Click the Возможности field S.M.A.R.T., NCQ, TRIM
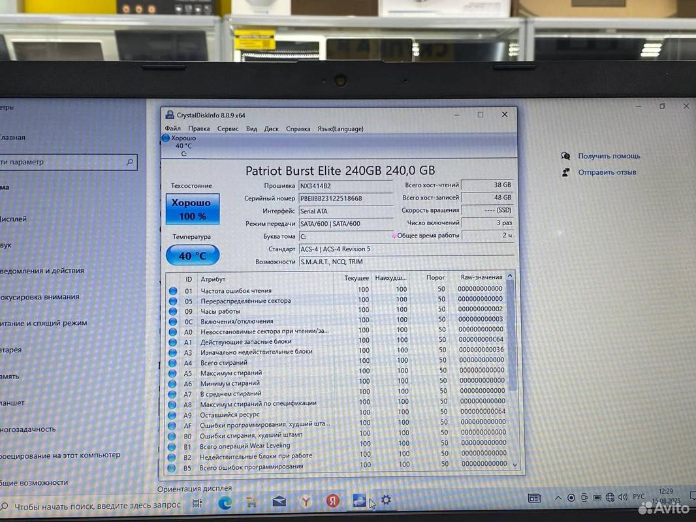The image size is (696, 522). (407, 262)
